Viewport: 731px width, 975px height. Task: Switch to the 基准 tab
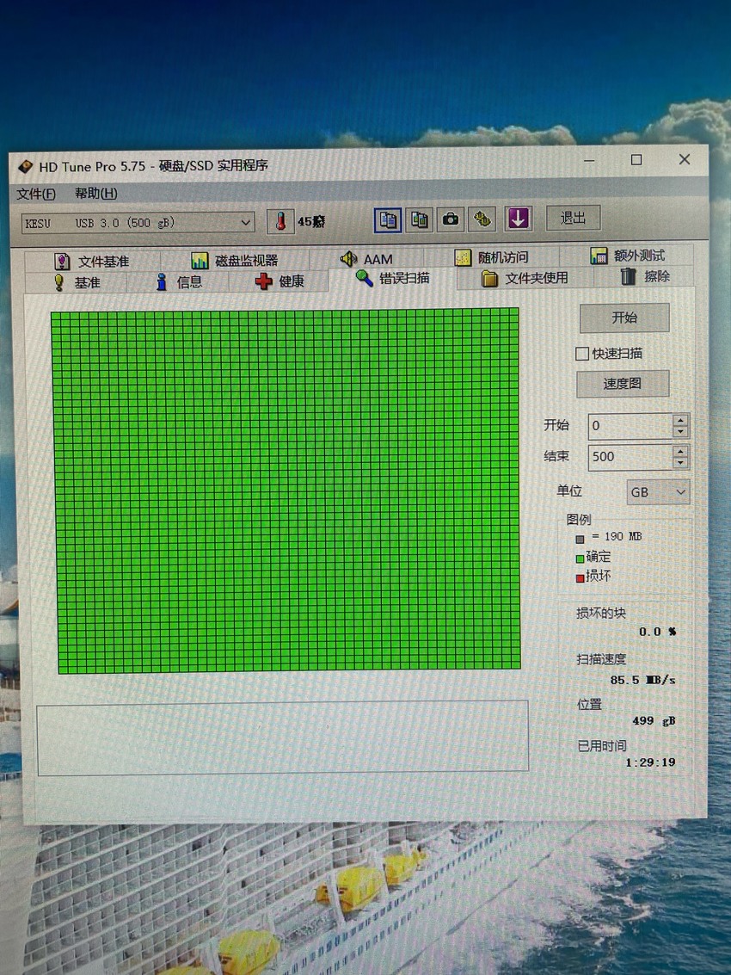[x=77, y=283]
